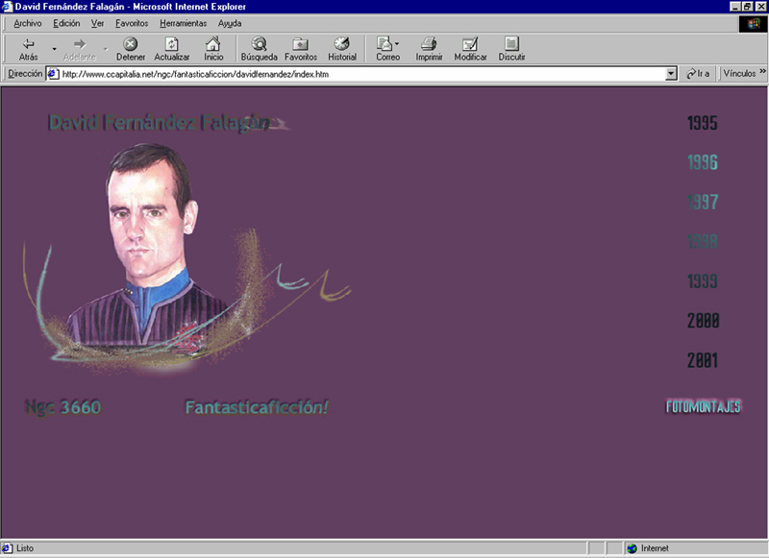
Task: Click the page icon in the address bar
Action: 53,74
